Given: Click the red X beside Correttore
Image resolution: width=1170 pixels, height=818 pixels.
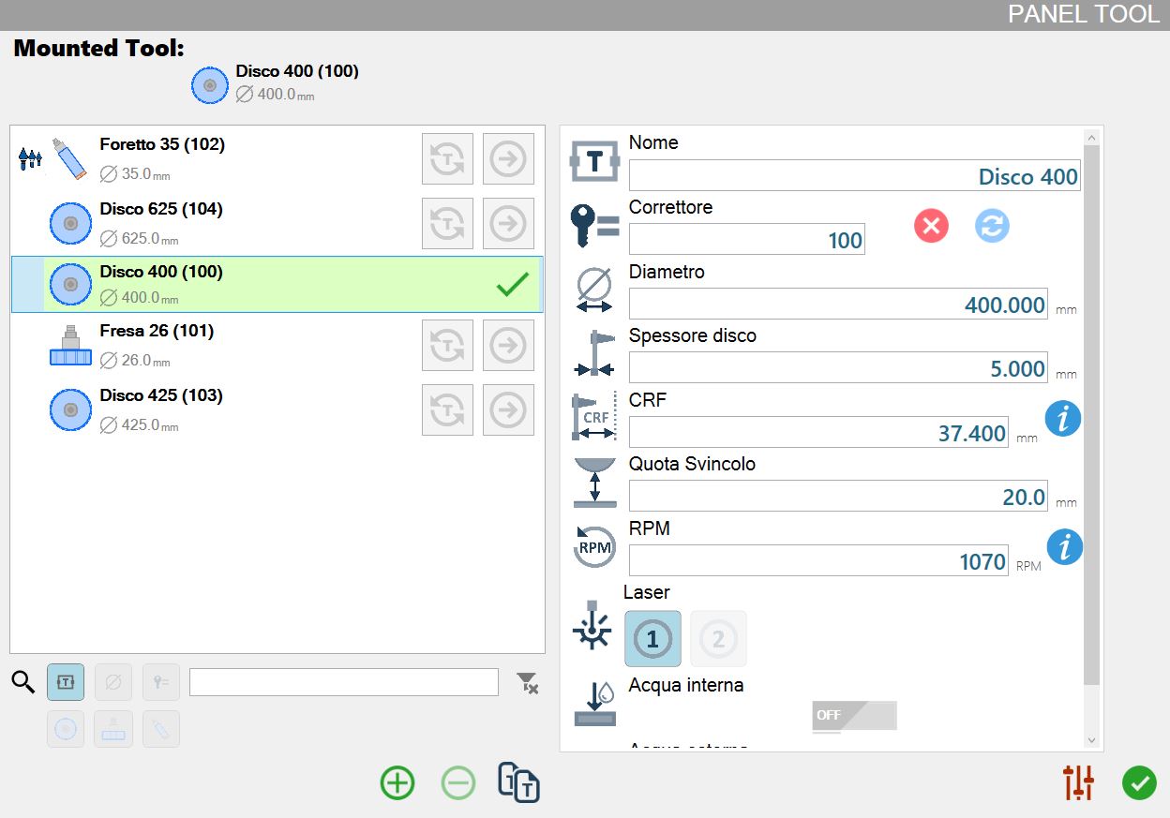Looking at the screenshot, I should [931, 226].
